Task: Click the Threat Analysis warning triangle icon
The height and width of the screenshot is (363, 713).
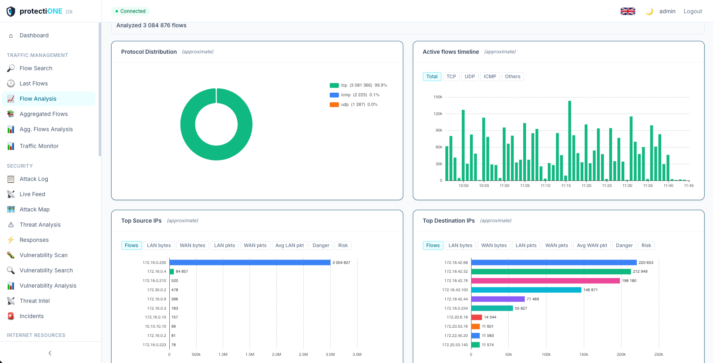Action: point(11,225)
